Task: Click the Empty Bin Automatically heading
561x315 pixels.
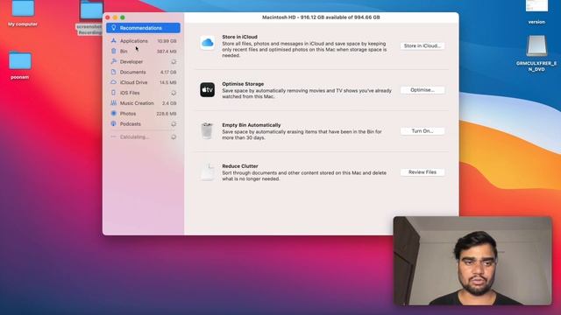Action: point(252,125)
